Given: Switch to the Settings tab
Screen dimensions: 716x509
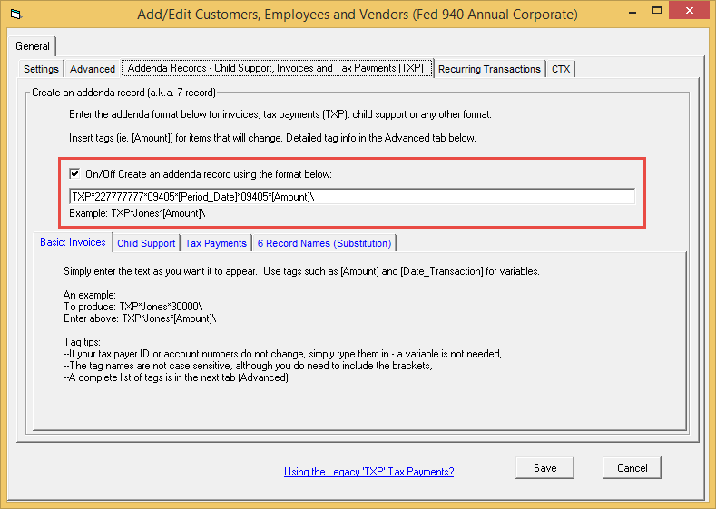Looking at the screenshot, I should pyautogui.click(x=41, y=69).
